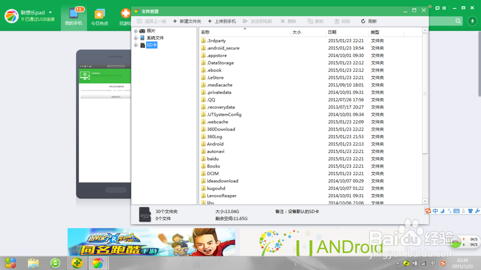
Task: Click the 复制 copy toolbar button
Action: pos(316,21)
